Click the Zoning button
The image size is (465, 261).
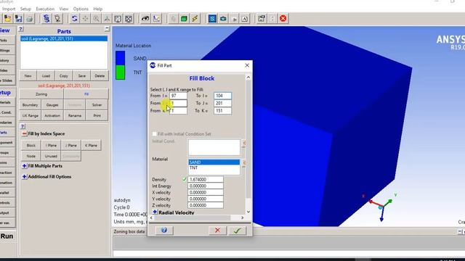tap(41, 94)
